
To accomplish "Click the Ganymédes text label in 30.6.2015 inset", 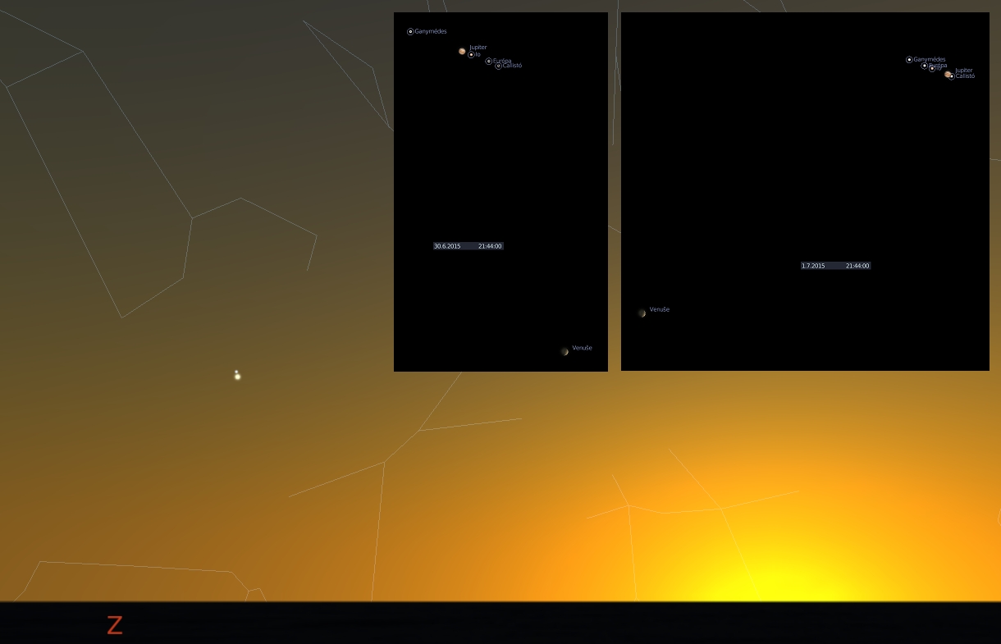I will [x=431, y=31].
